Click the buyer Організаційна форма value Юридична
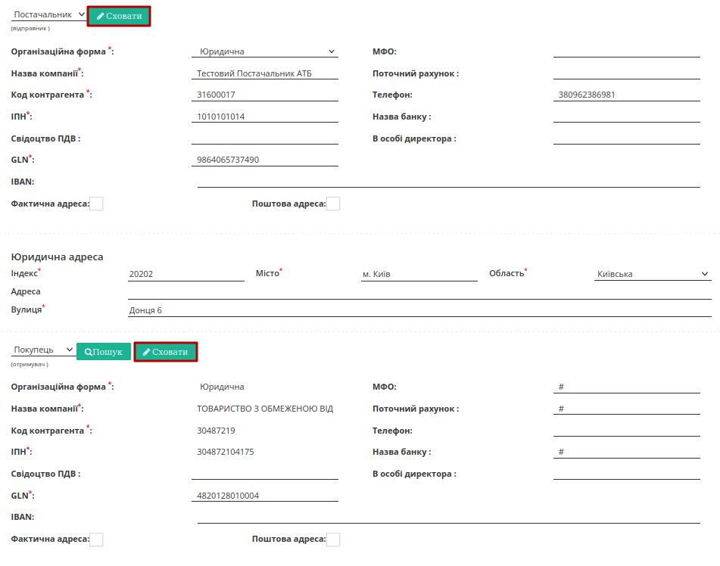The image size is (720, 566). tap(222, 387)
